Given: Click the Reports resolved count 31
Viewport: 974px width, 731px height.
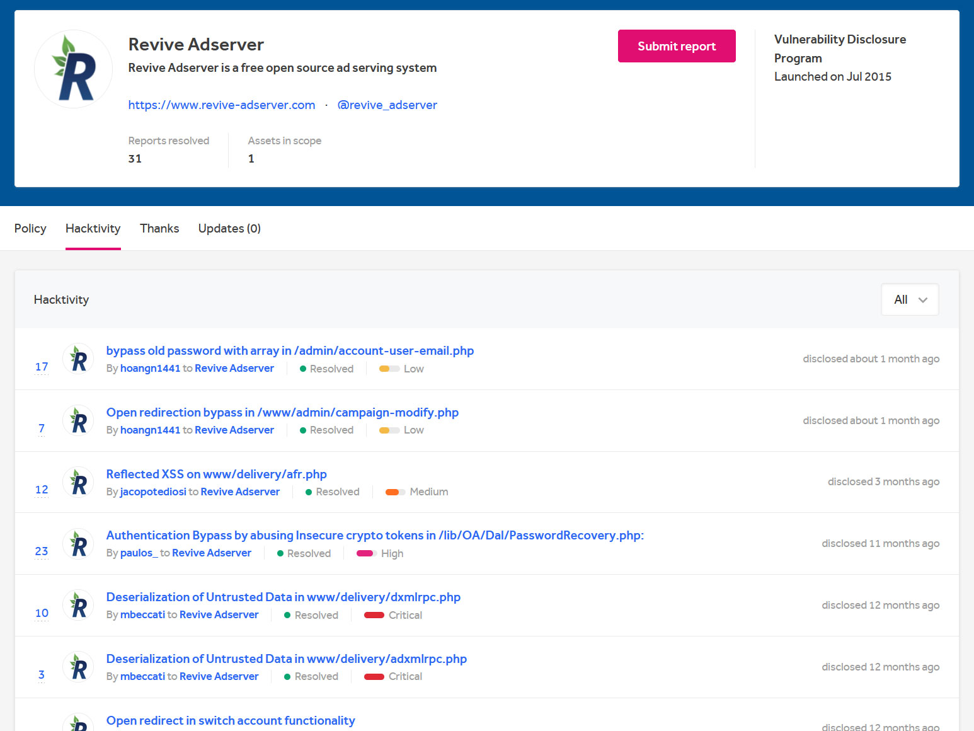Looking at the screenshot, I should pos(135,159).
